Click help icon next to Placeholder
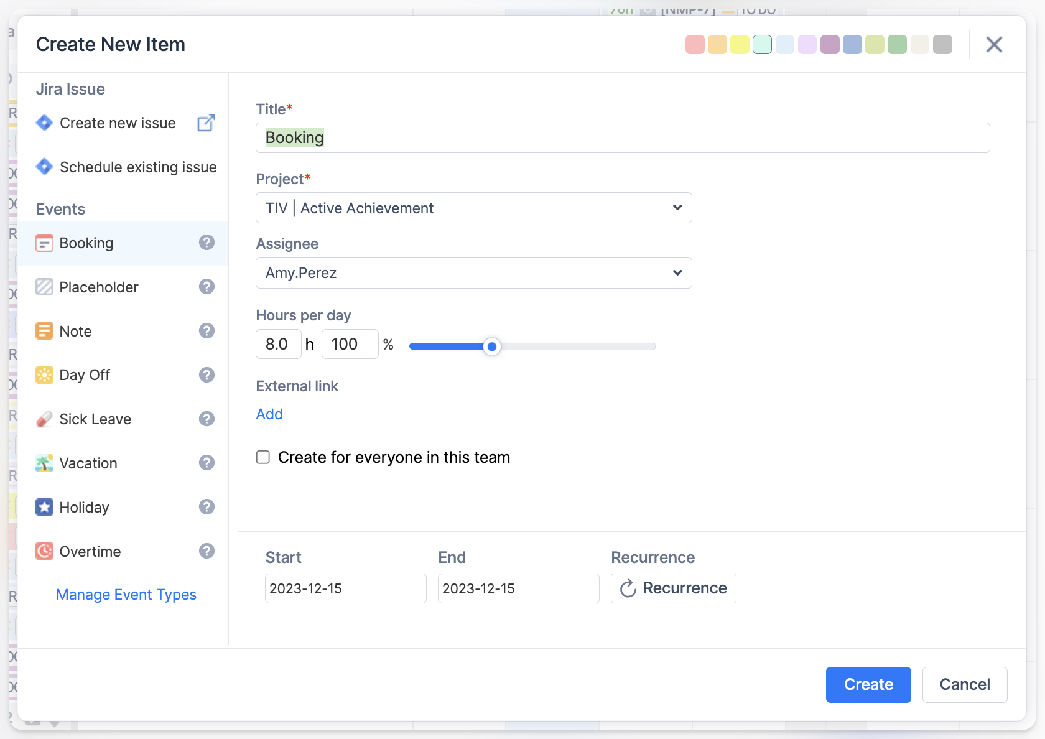 207,287
